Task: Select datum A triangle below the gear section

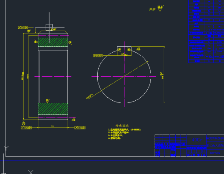Action: click(74, 120)
